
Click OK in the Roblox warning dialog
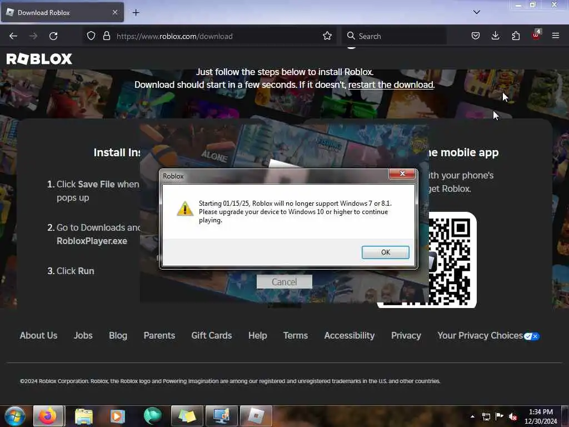386,252
